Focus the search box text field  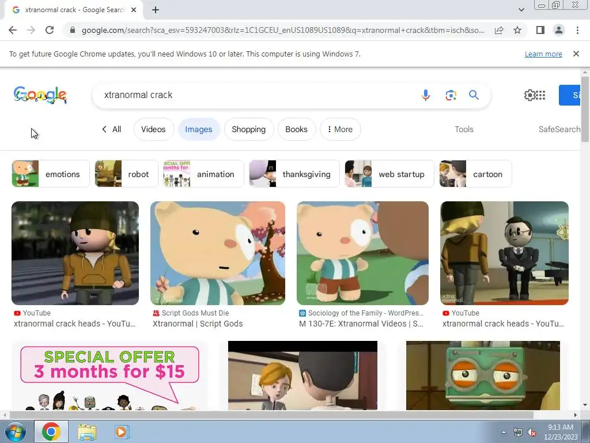pos(256,95)
